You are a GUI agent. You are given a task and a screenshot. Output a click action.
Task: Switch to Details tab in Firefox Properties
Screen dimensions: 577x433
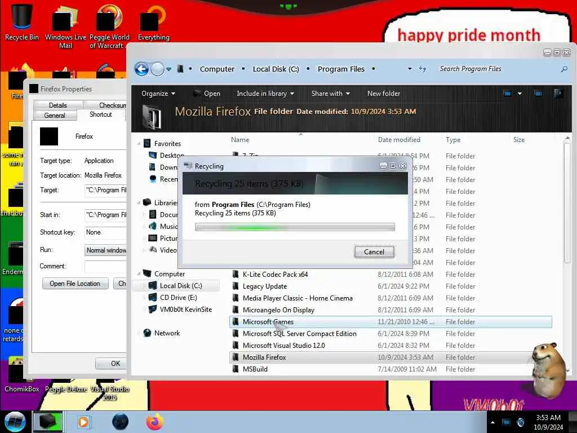(58, 105)
